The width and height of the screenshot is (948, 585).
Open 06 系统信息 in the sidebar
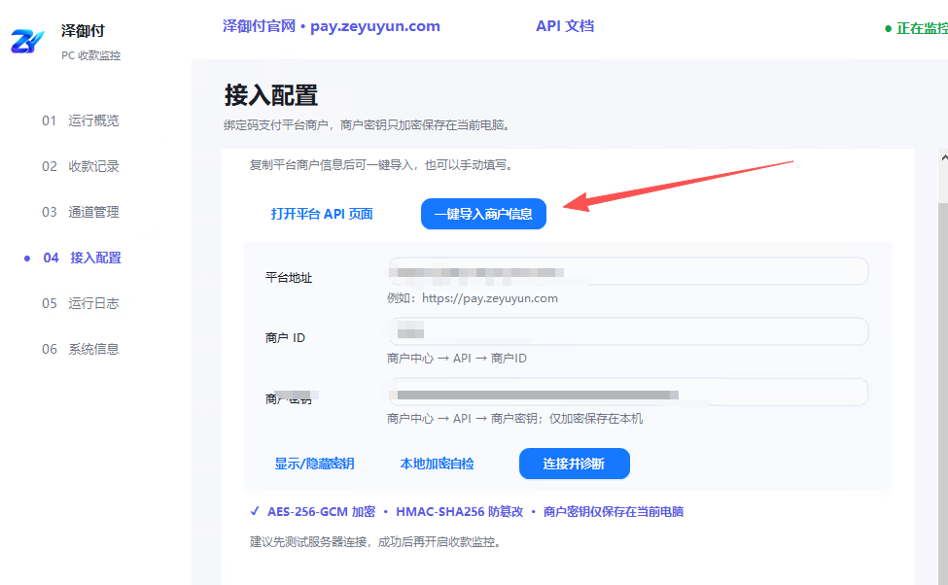click(x=81, y=349)
